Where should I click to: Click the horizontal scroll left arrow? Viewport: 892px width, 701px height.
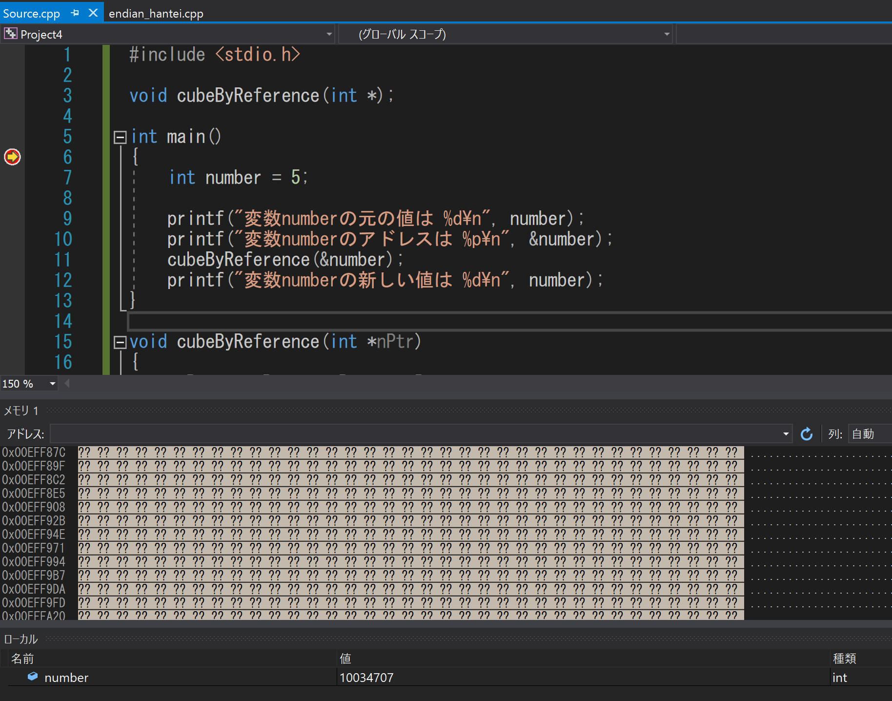click(x=67, y=383)
